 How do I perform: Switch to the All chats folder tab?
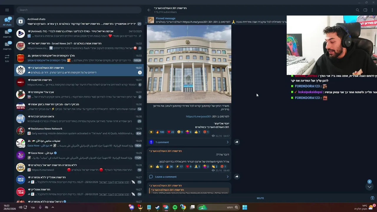coord(7,21)
